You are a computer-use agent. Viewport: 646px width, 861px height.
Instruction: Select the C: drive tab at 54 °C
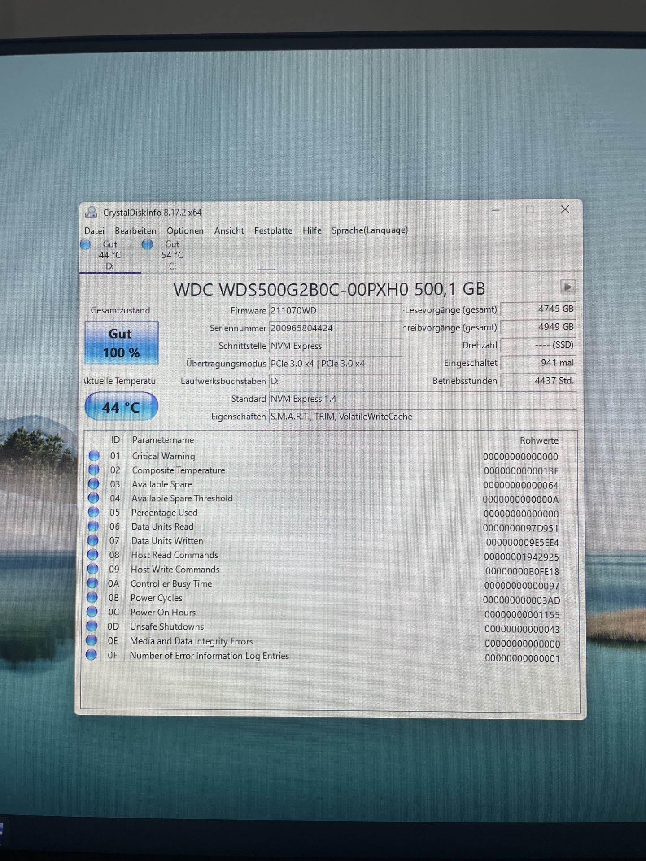(x=172, y=255)
